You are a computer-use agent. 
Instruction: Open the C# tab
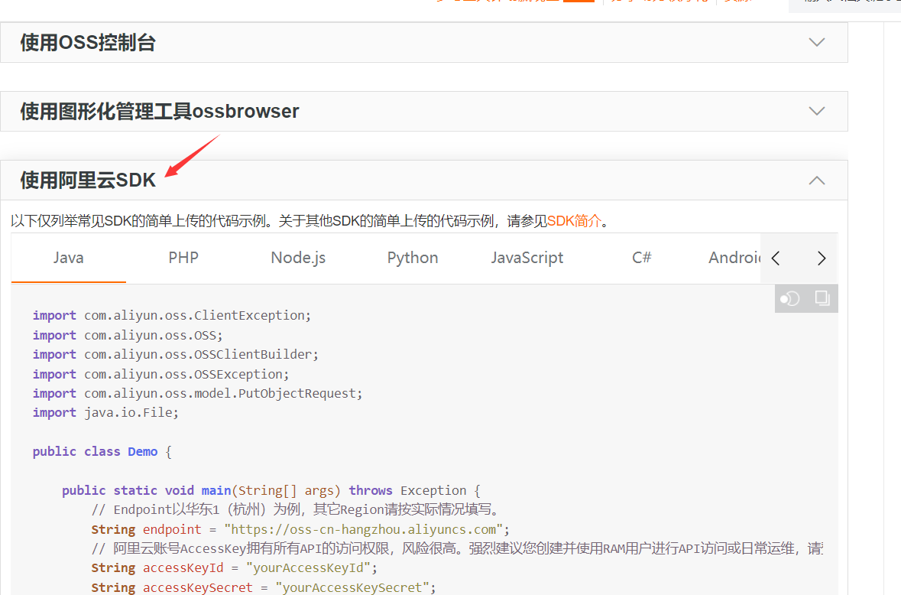642,258
